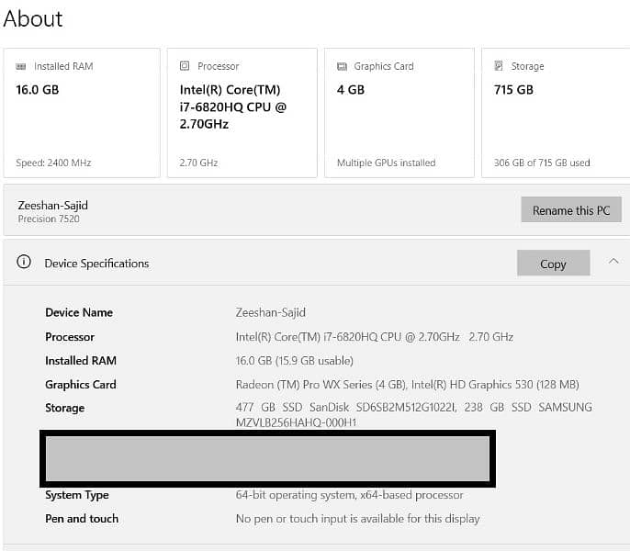The width and height of the screenshot is (630, 551).
Task: Click 'Multiple GPUs installed' text
Action: coord(386,163)
